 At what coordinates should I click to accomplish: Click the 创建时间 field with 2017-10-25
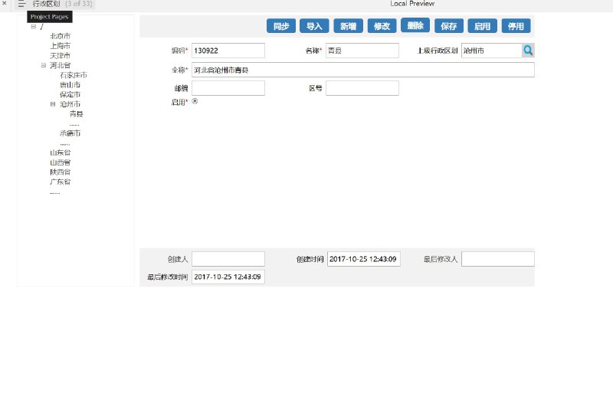(x=363, y=259)
